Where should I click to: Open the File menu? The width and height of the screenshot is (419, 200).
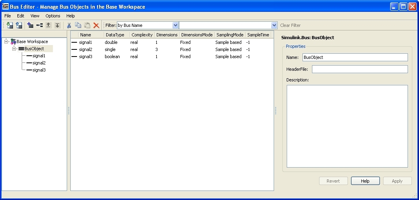coord(8,16)
